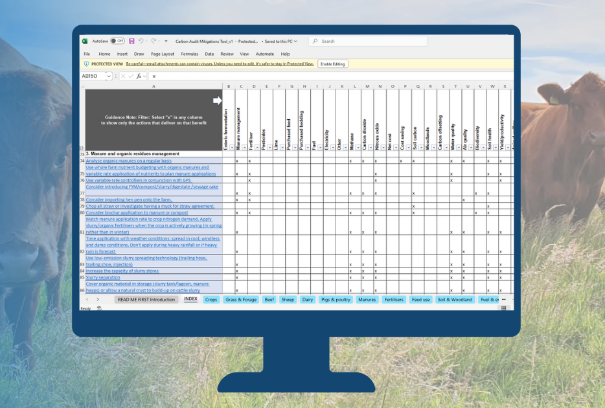Image resolution: width=605 pixels, height=408 pixels.
Task: Open the Data ribbon tab
Action: (209, 54)
